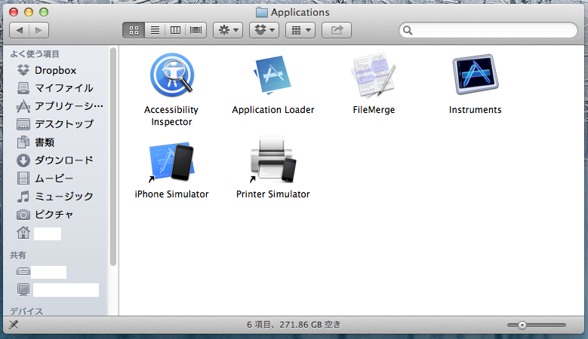Viewport: 588px width, 339px height.
Task: Select the Printer Simulator alias icon
Action: (x=272, y=160)
